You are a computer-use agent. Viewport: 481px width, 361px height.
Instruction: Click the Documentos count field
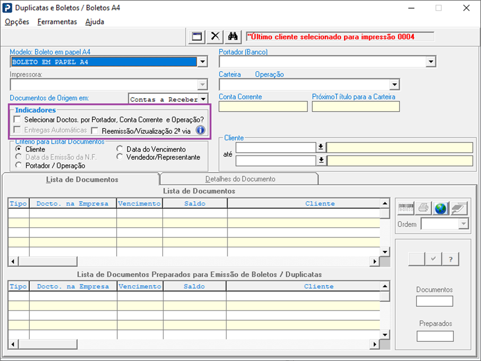click(434, 301)
